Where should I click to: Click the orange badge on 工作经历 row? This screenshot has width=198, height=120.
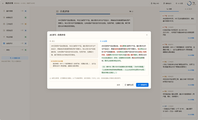[x=26, y=24]
